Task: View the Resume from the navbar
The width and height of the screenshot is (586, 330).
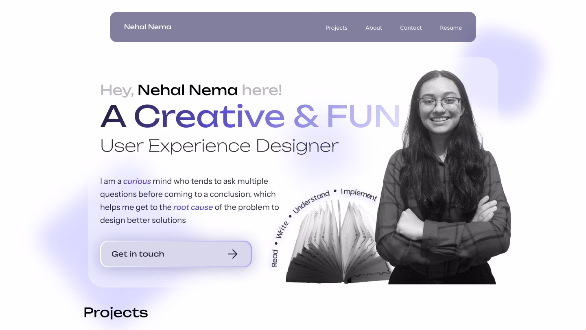Action: point(450,28)
